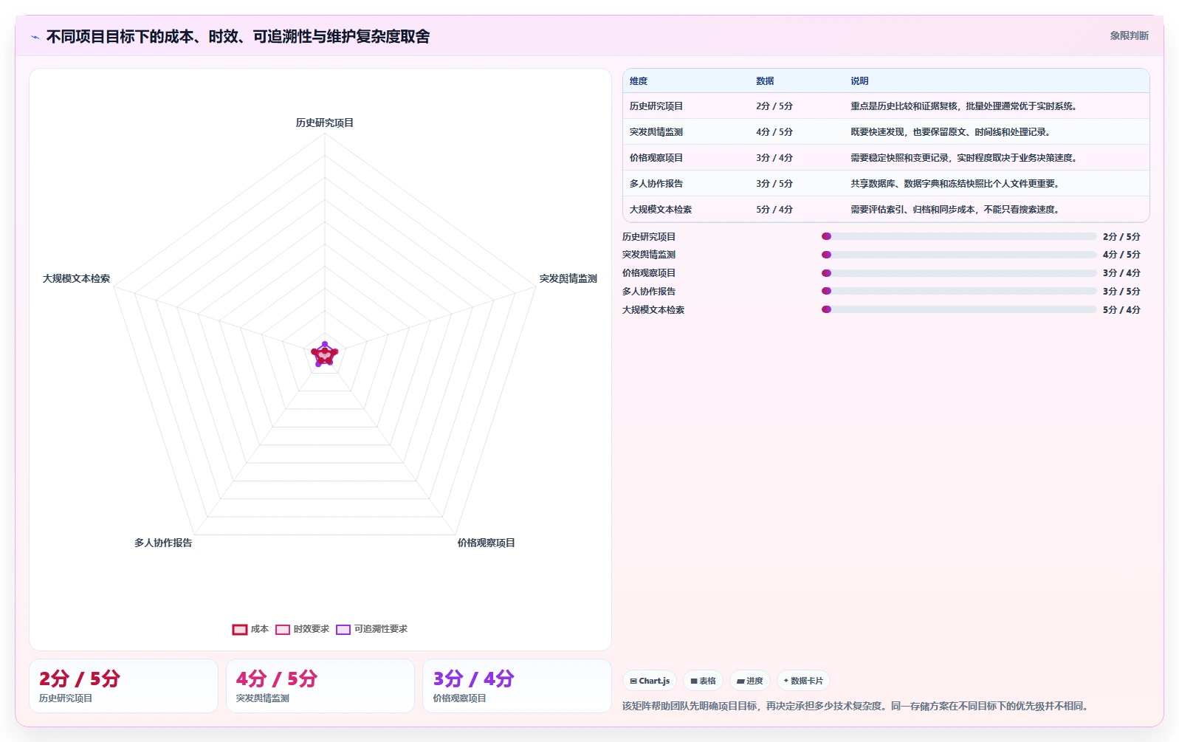This screenshot has height=742, width=1179.
Task: Click the 历史研究项目 radar axis label
Action: pyautogui.click(x=325, y=123)
